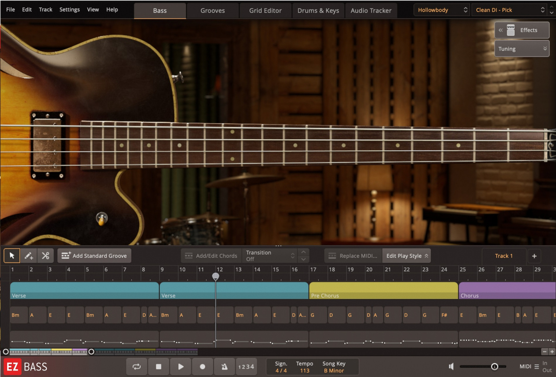This screenshot has width=556, height=377.
Task: Open the Settings menu
Action: point(69,9)
